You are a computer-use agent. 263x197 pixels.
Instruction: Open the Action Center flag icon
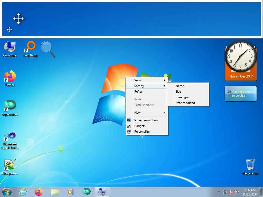tap(237, 192)
